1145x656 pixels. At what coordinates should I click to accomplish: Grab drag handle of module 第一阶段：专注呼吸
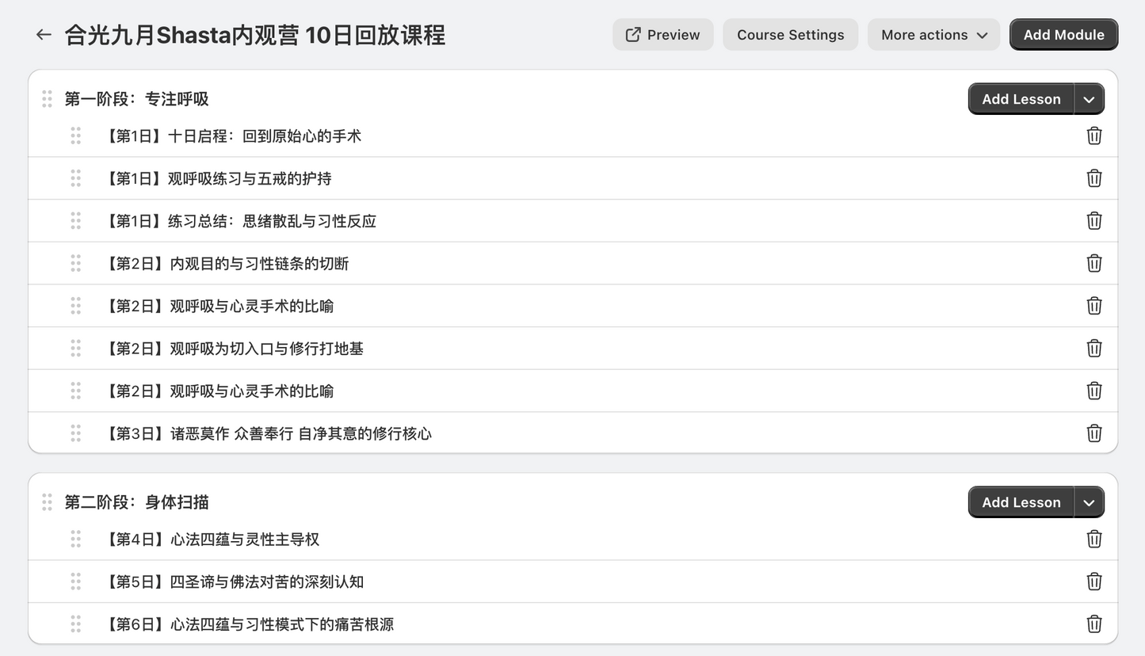coord(47,99)
